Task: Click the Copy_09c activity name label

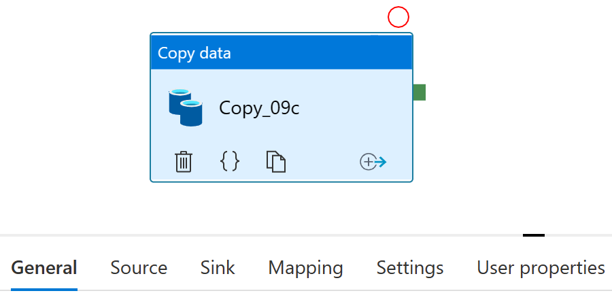Action: click(259, 108)
